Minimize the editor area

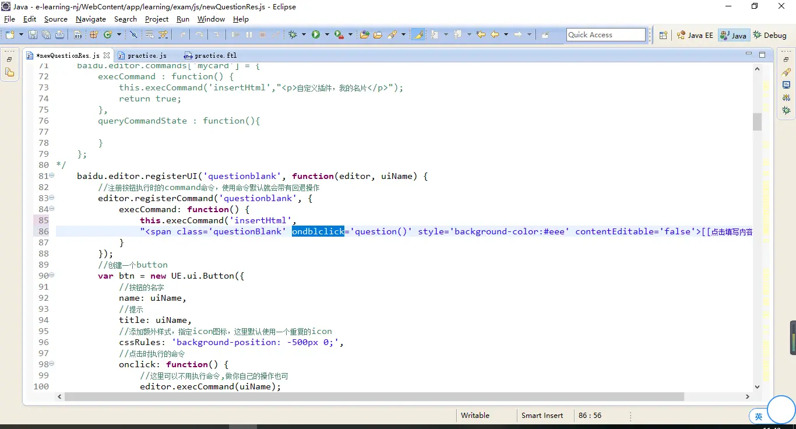pos(749,54)
